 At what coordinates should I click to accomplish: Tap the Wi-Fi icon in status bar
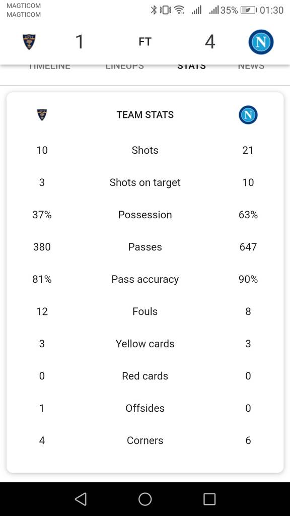click(x=179, y=10)
